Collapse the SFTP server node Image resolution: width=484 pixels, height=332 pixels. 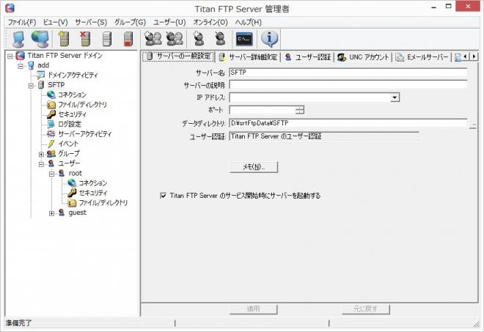point(31,86)
